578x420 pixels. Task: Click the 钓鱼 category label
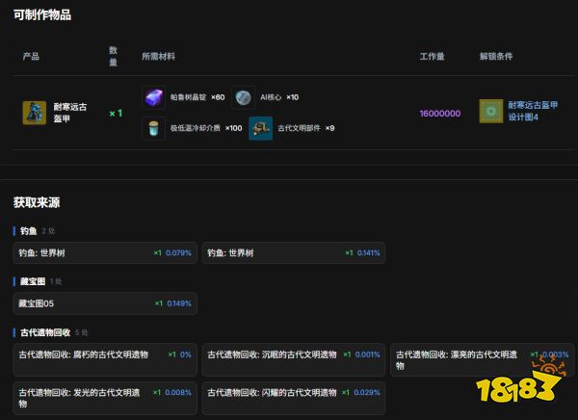28,231
